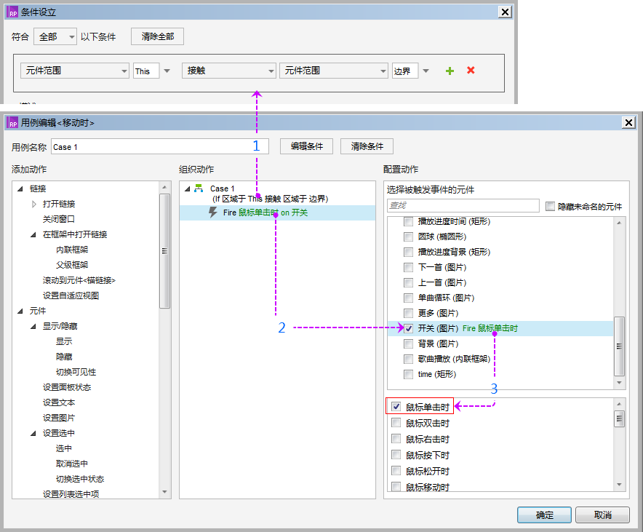Check the 鼠标右击时 event checkbox
The height and width of the screenshot is (532, 643).
pos(396,438)
